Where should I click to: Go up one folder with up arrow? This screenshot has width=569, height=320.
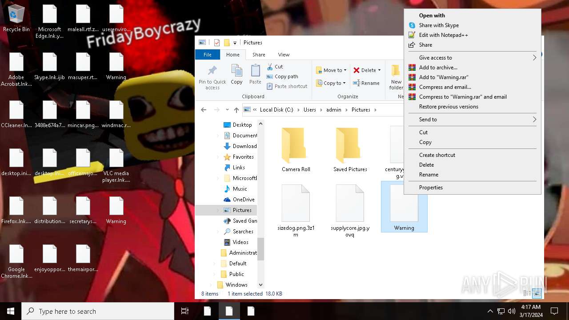coord(236,110)
